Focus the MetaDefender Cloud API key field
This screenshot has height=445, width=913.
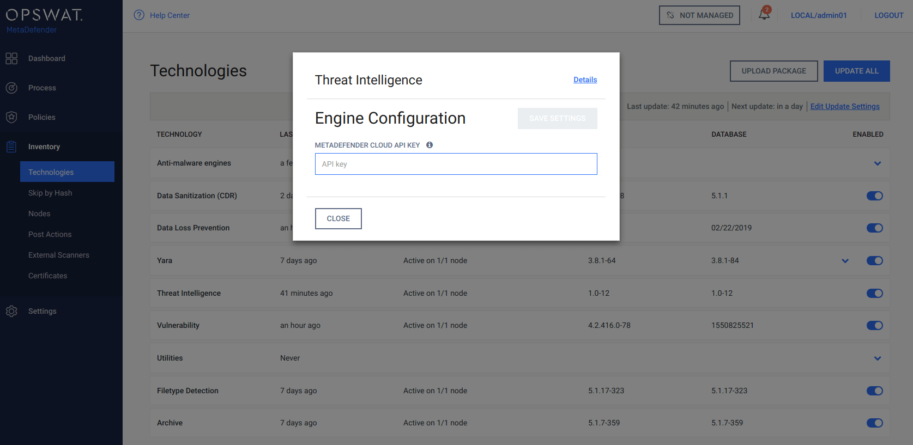[x=456, y=164]
